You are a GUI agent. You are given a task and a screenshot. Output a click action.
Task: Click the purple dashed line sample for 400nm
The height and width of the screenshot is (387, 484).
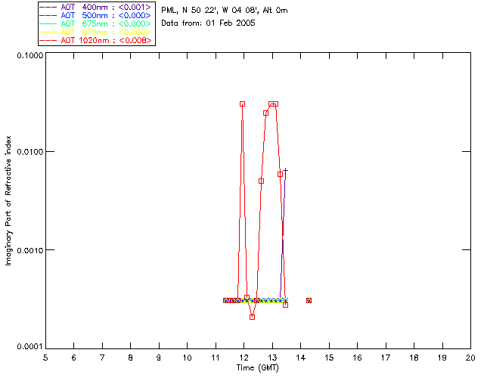[48, 7]
